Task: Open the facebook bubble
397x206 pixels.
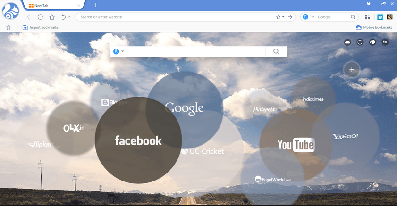Action: click(x=138, y=140)
